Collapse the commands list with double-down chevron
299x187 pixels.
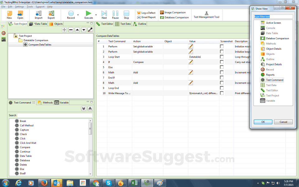pos(83,108)
